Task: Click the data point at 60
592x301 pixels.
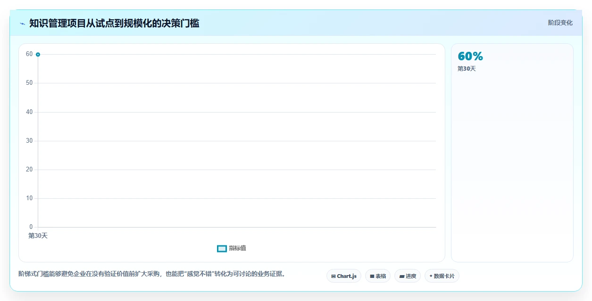Action: [x=38, y=55]
